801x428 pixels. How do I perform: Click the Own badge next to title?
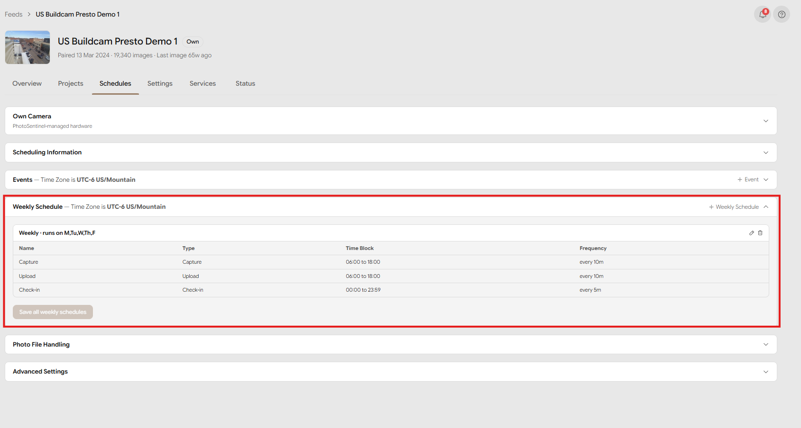click(193, 42)
